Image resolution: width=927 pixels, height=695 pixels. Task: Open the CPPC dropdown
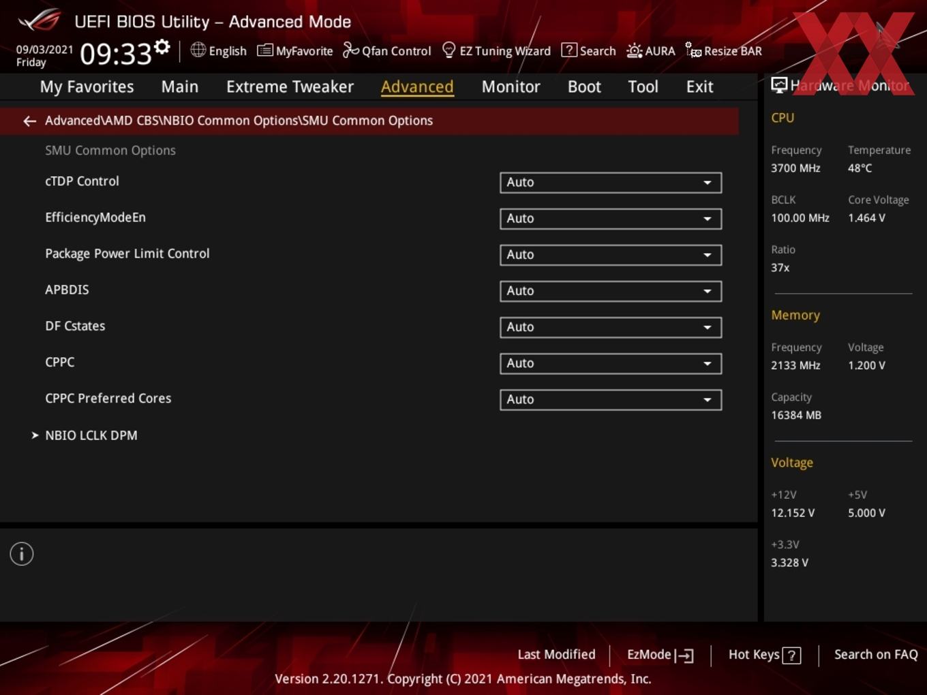(611, 363)
